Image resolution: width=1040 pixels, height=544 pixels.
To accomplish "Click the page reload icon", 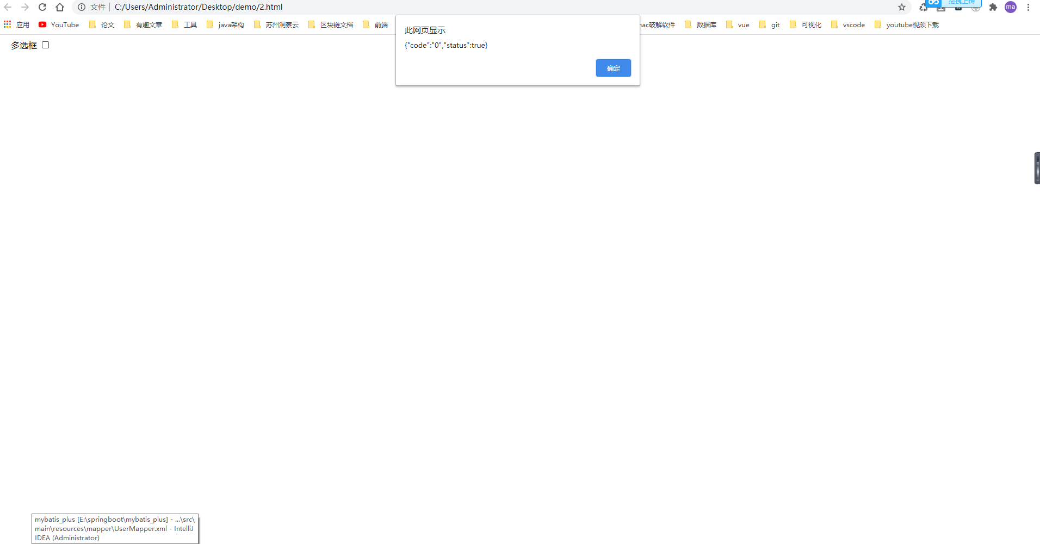I will click(x=42, y=7).
